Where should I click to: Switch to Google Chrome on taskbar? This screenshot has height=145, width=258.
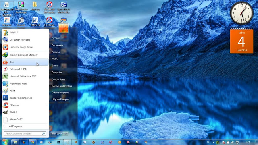click(x=33, y=142)
